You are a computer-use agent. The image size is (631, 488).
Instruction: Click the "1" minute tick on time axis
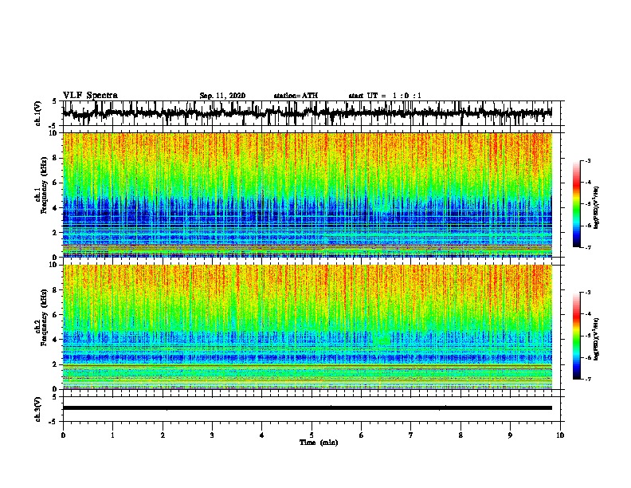[112, 435]
